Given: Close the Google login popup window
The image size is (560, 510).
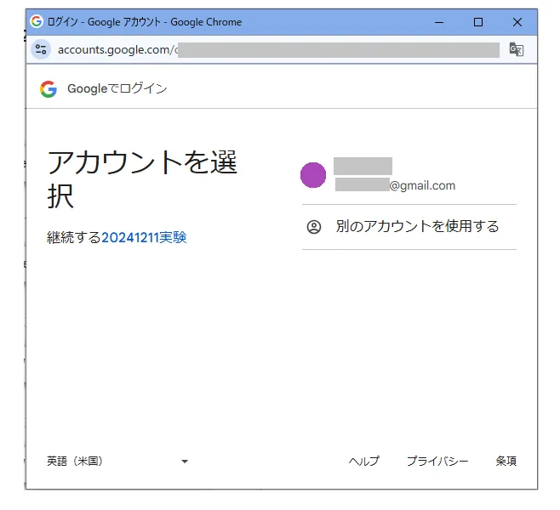Looking at the screenshot, I should [517, 22].
